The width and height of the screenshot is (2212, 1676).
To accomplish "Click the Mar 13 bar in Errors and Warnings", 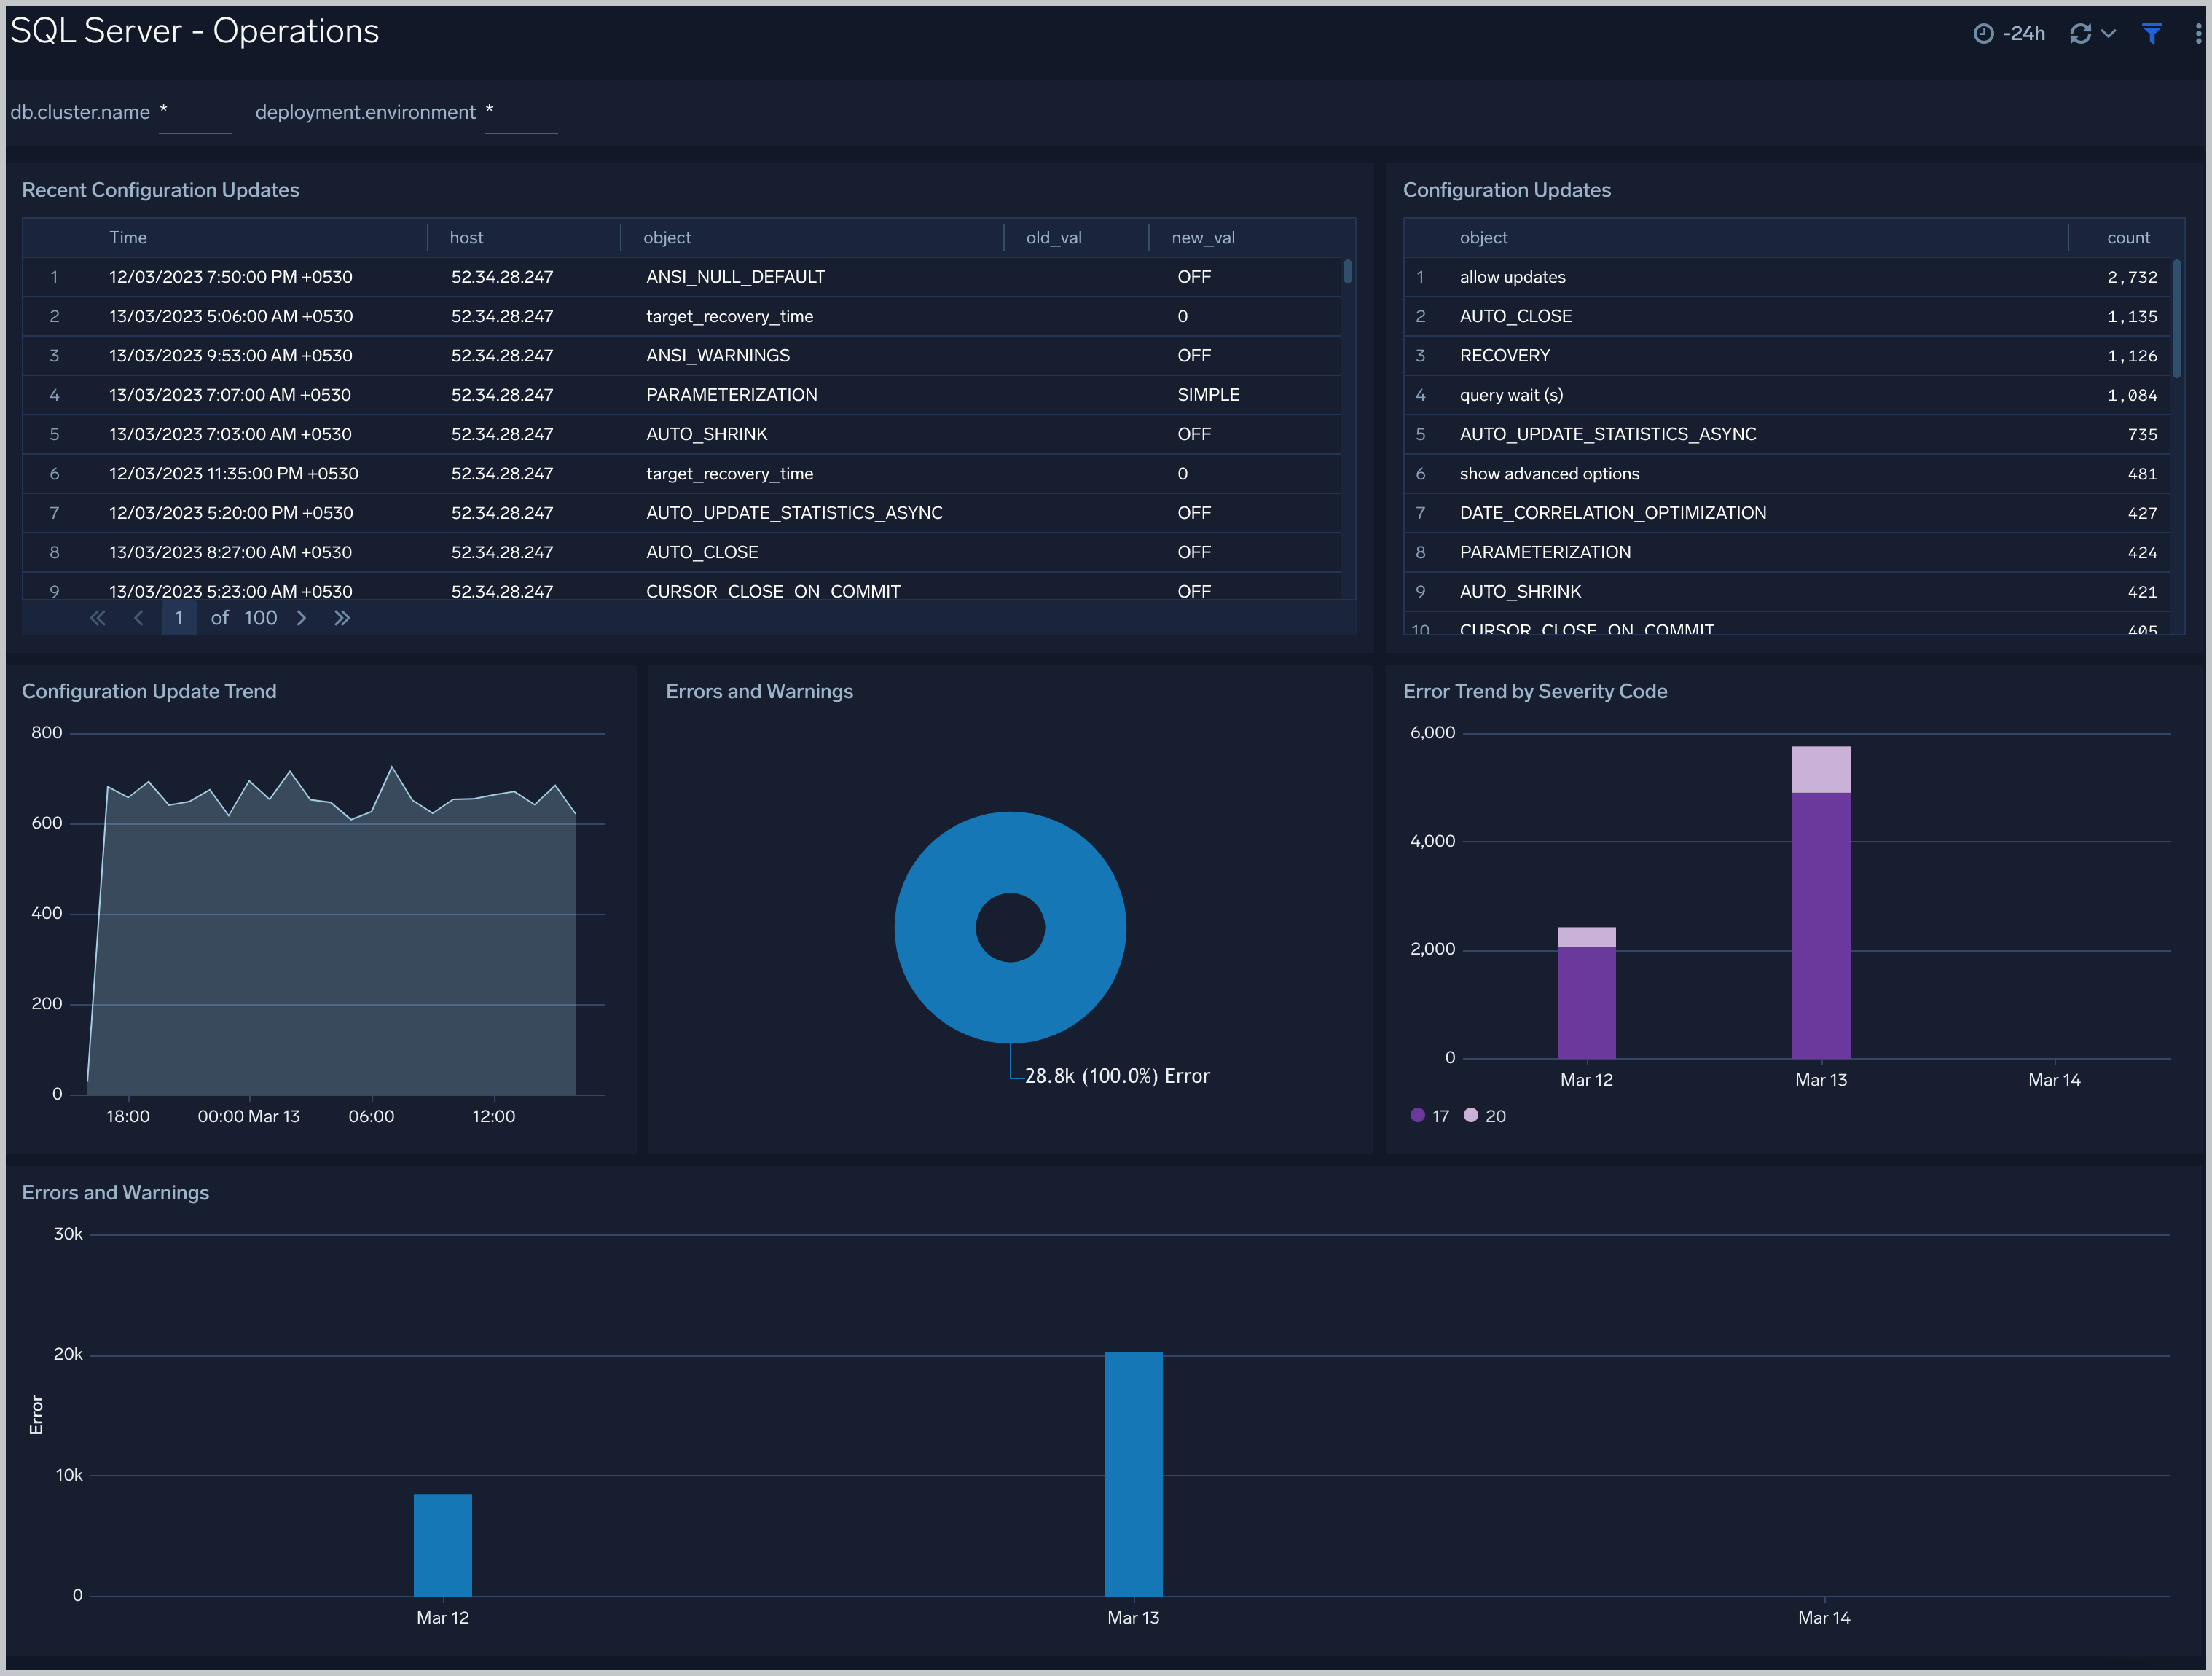I will (1133, 1474).
